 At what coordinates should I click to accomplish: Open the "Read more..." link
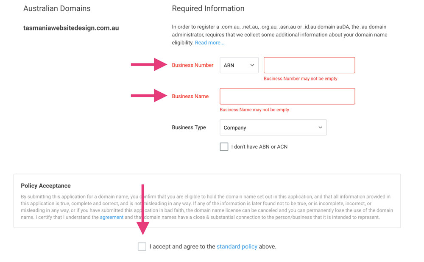(209, 43)
